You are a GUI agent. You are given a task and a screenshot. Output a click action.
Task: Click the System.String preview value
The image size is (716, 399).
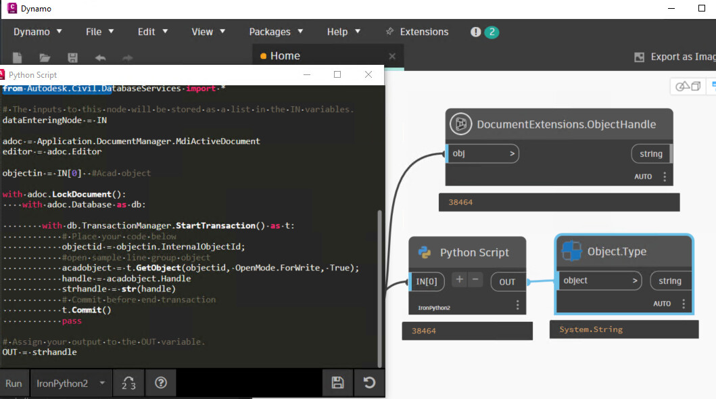(591, 329)
